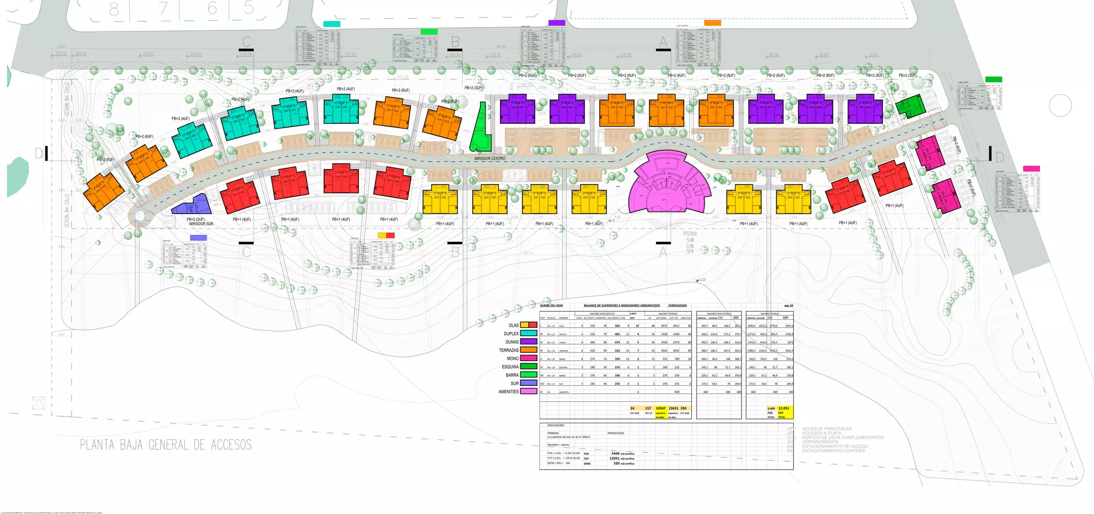Click the "13631" built surface total
Image resolution: width=1094 pixels, height=514 pixels.
click(673, 408)
